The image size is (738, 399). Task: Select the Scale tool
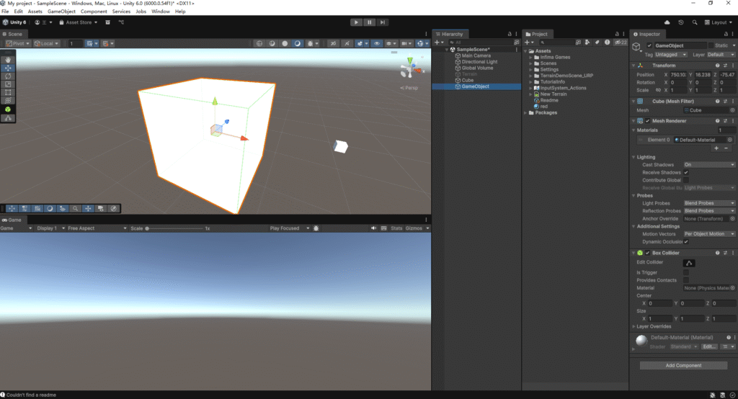coord(8,84)
